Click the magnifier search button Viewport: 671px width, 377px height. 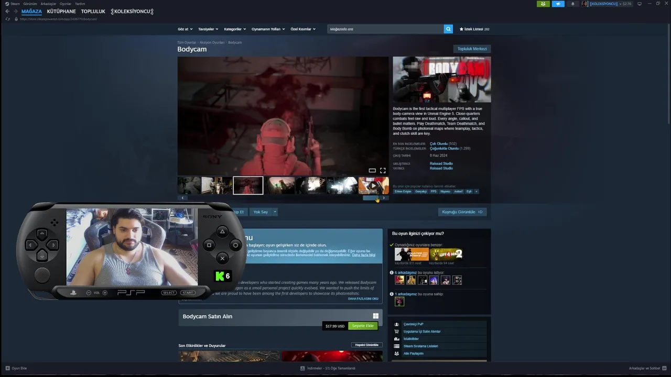pyautogui.click(x=448, y=29)
